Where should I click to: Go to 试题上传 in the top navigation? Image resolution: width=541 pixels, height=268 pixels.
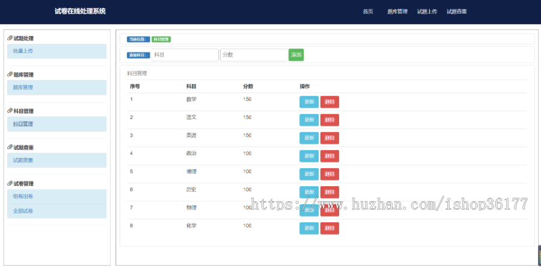tap(427, 11)
